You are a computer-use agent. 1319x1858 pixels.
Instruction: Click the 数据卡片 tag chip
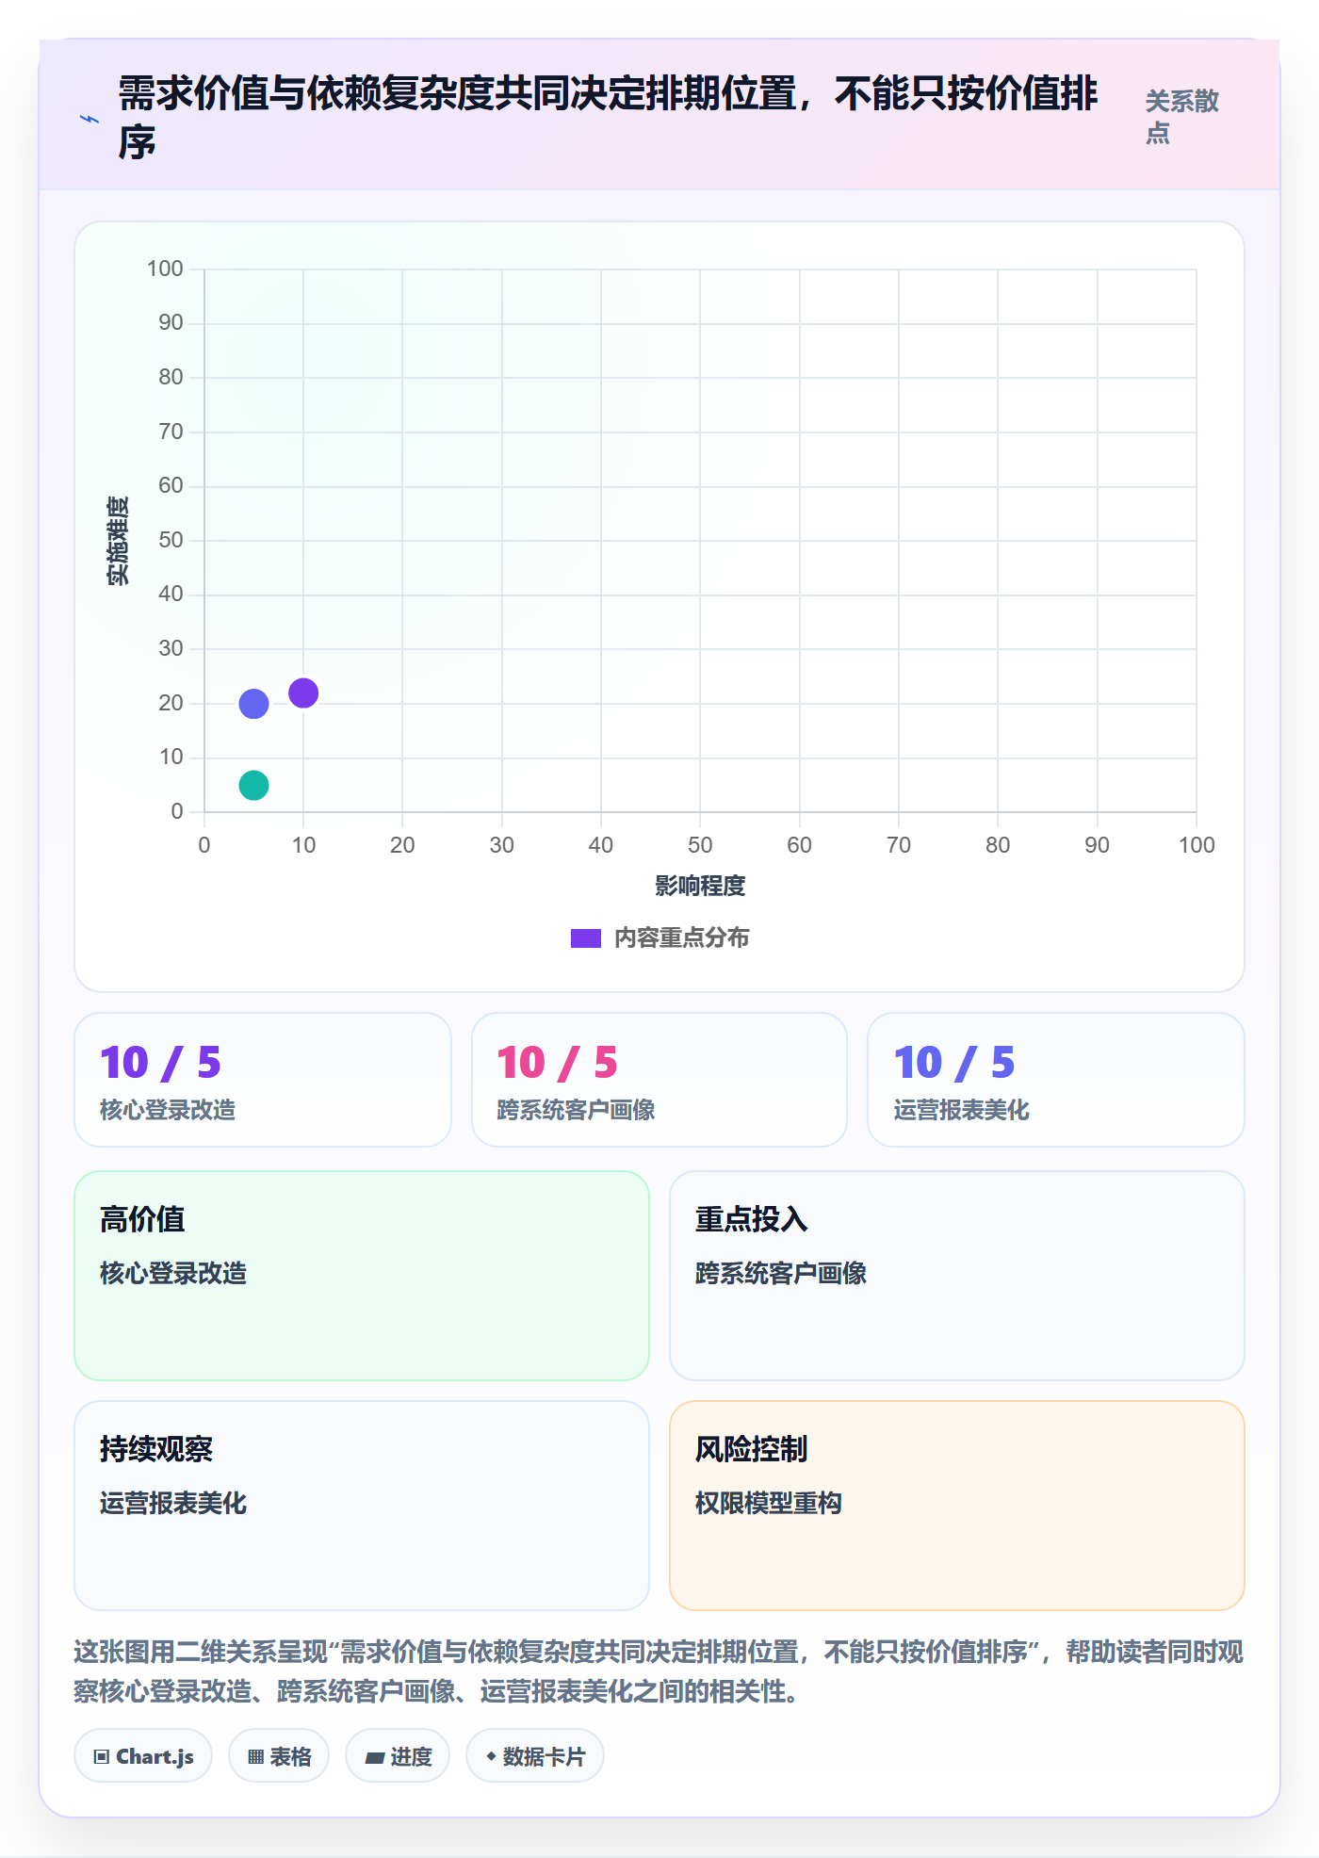tap(535, 1756)
